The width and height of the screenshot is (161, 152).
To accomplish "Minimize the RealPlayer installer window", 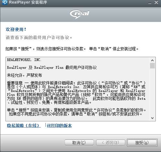I will coord(150,2).
